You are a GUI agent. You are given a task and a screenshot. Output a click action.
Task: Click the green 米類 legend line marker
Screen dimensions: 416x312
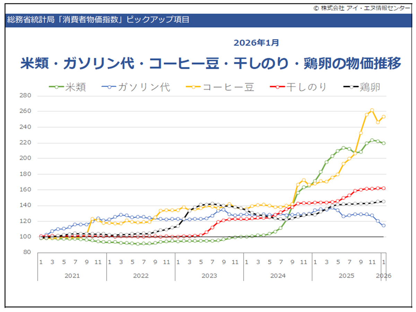(x=56, y=87)
